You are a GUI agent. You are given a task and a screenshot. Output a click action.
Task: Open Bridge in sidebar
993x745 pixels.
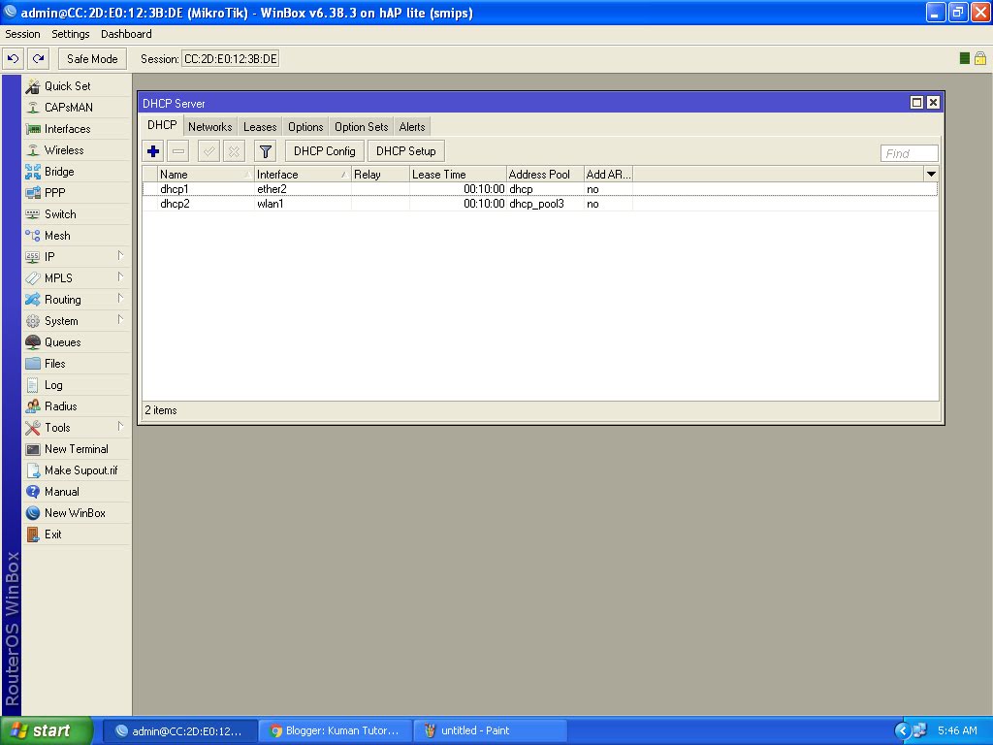click(76, 172)
